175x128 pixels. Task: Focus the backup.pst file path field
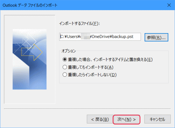pos(100,37)
